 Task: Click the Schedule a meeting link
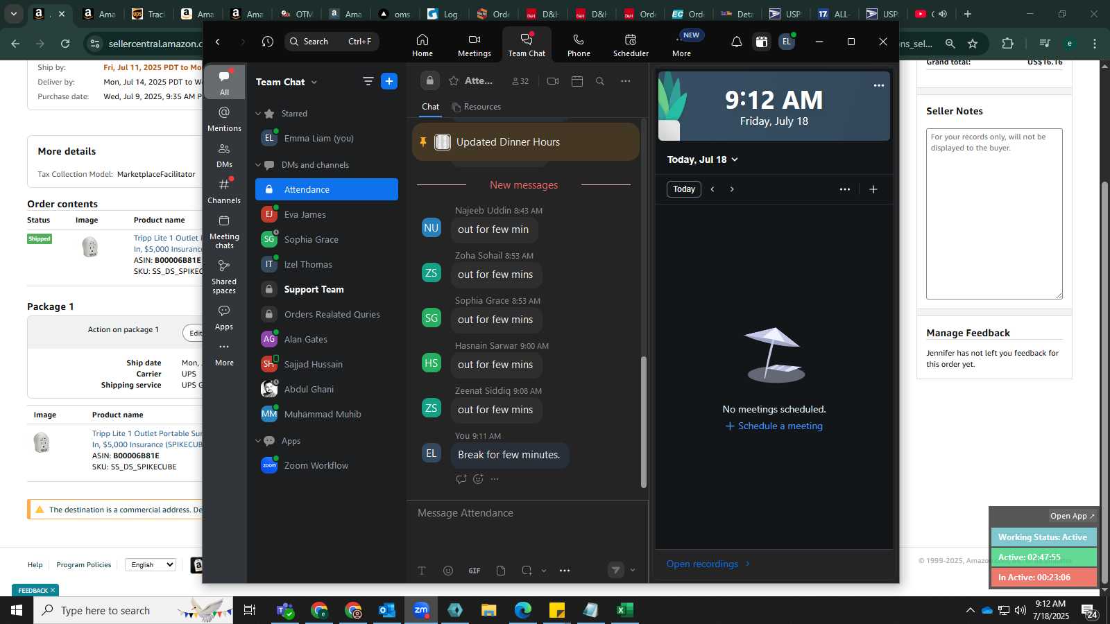[x=774, y=426]
